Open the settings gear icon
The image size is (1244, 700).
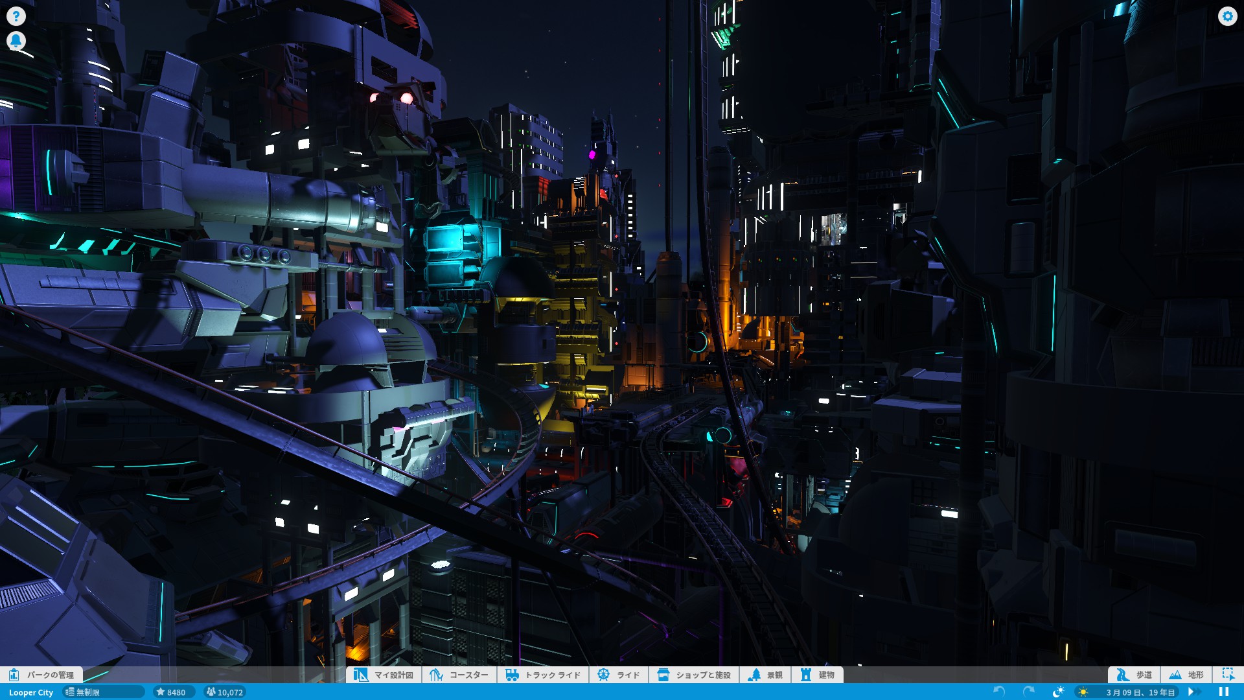pos(1227,16)
